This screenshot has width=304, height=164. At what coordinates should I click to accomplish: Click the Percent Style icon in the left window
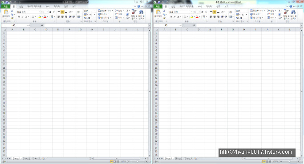90,15
